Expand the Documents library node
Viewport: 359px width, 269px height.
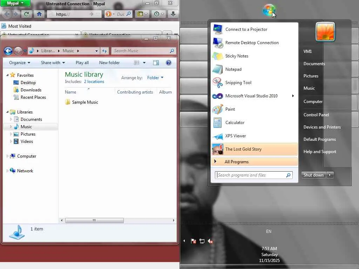tap(11, 119)
